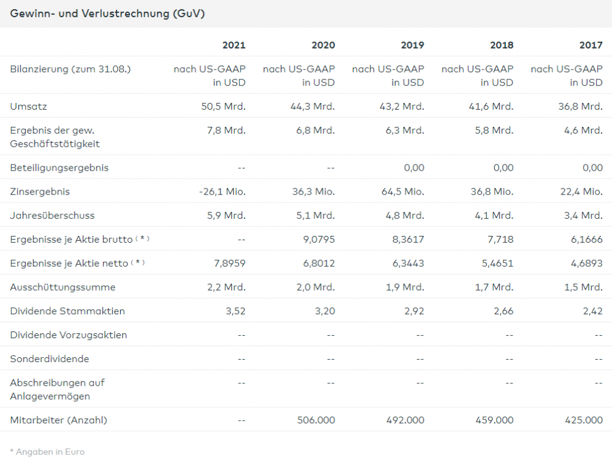
Task: Click the Gewinn- und Verlustrechnung (GuV) heading
Action: pyautogui.click(x=107, y=14)
